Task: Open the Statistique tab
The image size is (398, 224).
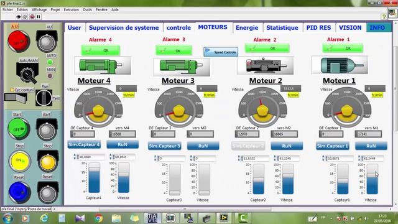Action: pos(282,27)
